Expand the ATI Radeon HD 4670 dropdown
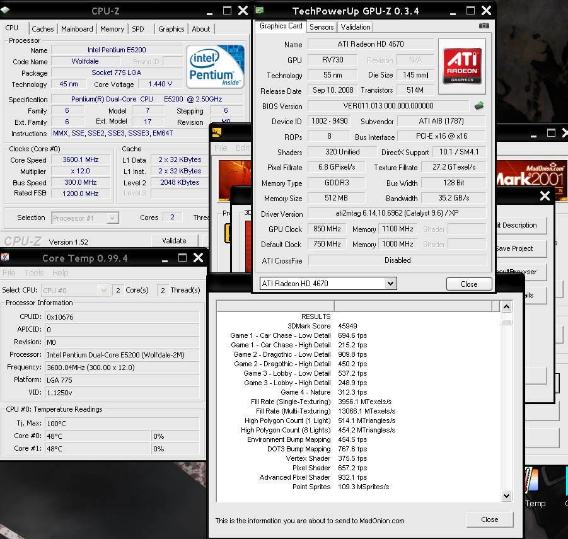 [390, 283]
